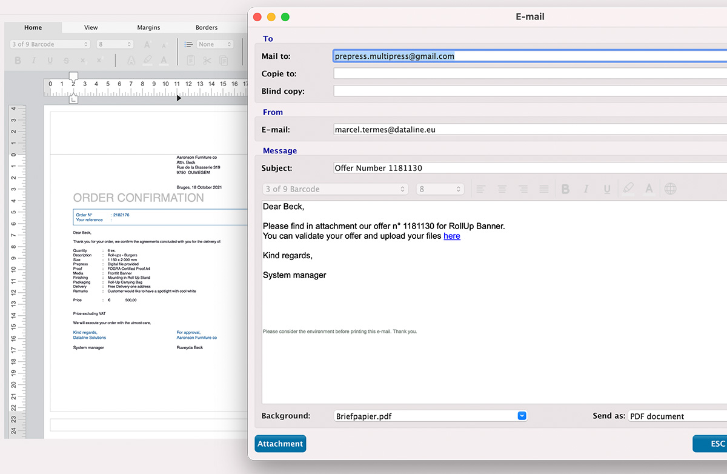Open the font size dropdown in document toolbar
Screen dimensions: 727x474
click(x=115, y=44)
